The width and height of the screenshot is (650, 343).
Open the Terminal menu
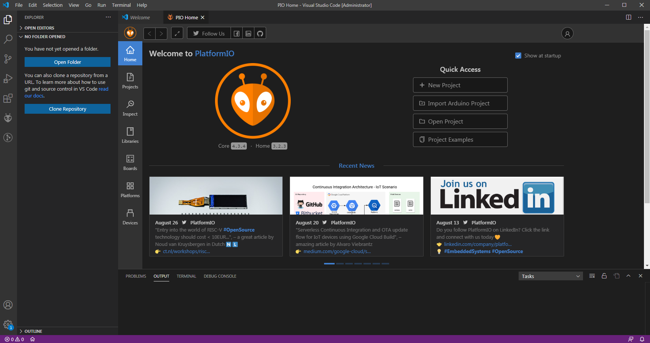click(x=121, y=5)
